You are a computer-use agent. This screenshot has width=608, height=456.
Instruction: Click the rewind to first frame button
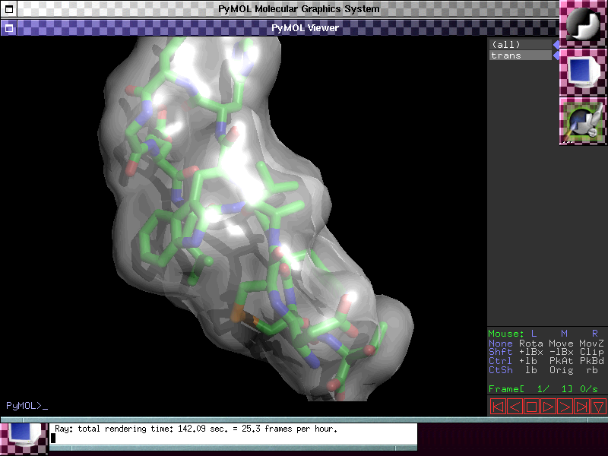[498, 407]
